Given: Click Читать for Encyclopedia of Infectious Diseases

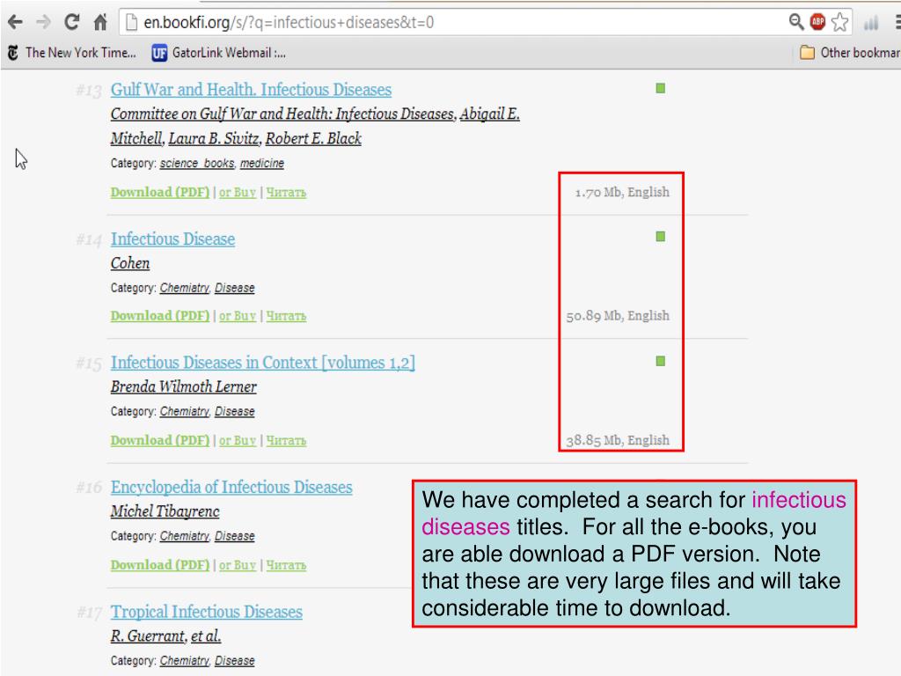Looking at the screenshot, I should tap(286, 566).
